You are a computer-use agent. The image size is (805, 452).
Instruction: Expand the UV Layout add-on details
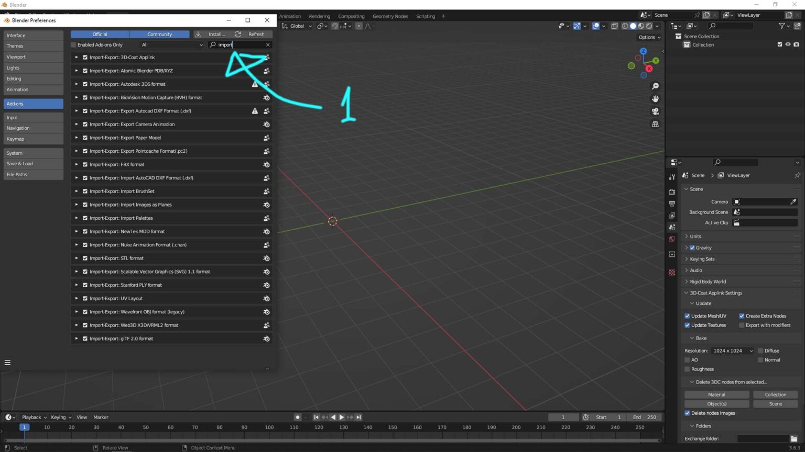tap(77, 298)
